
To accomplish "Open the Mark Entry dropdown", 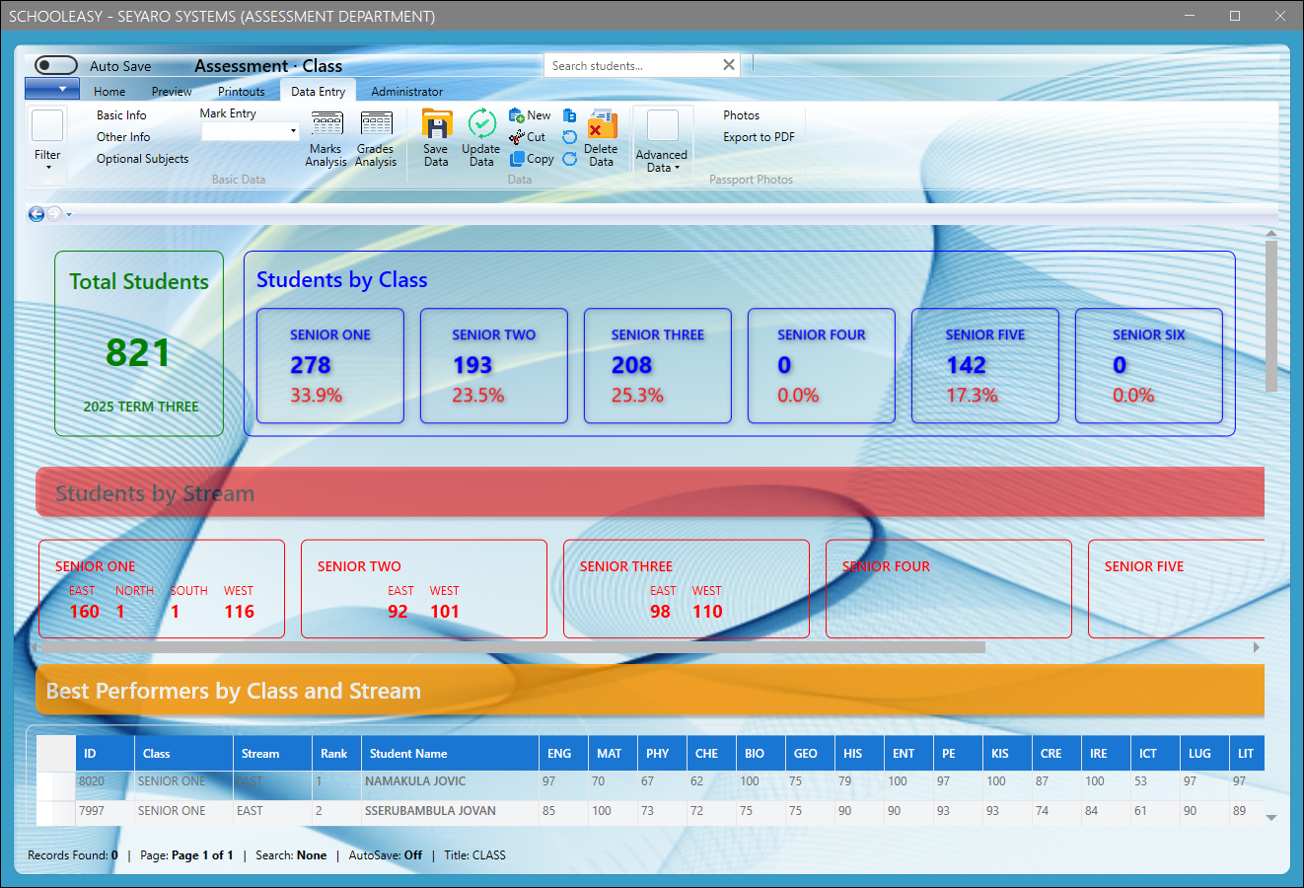I will click(x=293, y=131).
